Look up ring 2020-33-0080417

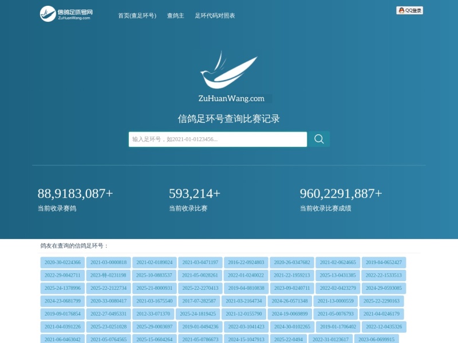click(x=108, y=301)
